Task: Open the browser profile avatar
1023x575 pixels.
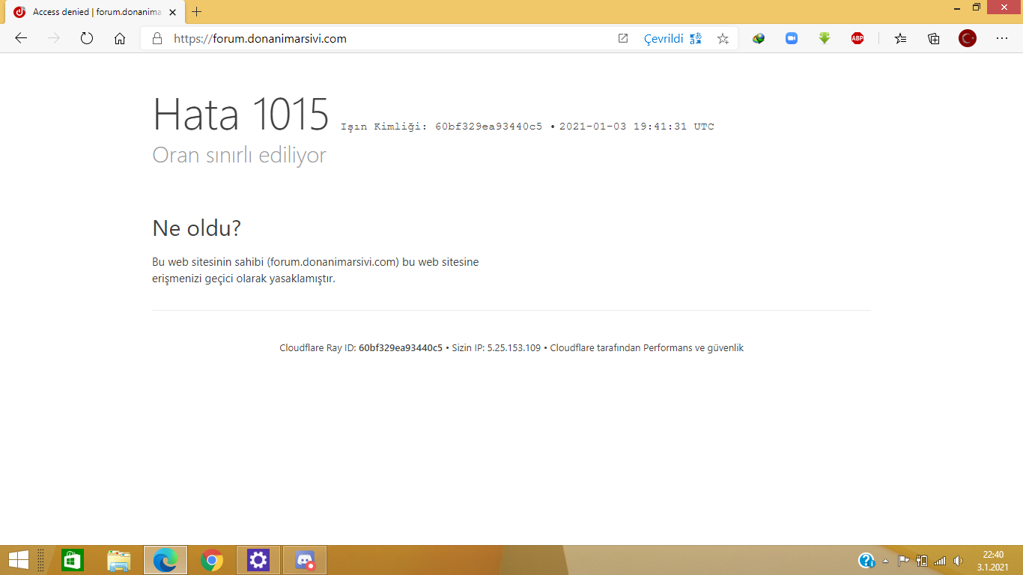Action: 968,39
